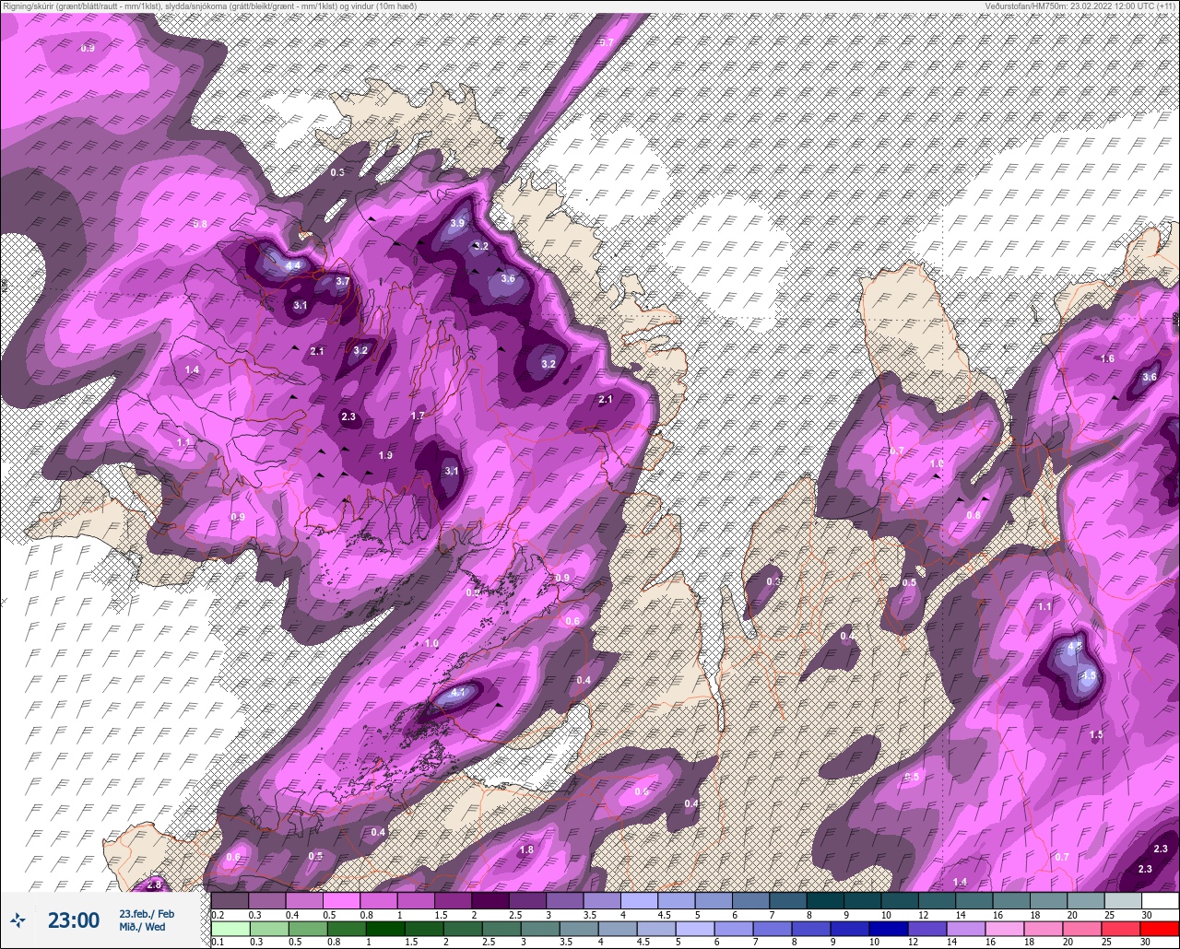Click the 1.9 precipitation value on map
This screenshot has width=1180, height=949.
point(385,455)
